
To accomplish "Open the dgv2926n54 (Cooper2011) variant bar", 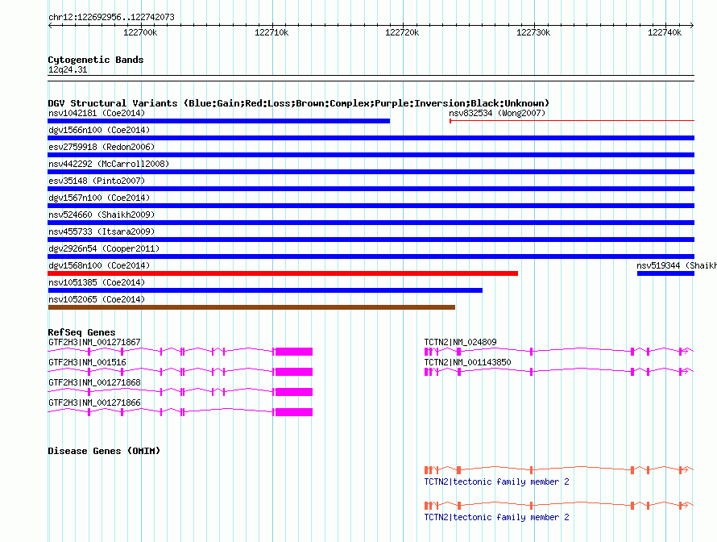I will point(371,256).
